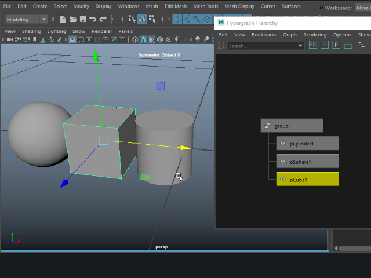Click the Redo arrow icon
Image resolution: width=371 pixels, height=278 pixels.
[103, 19]
